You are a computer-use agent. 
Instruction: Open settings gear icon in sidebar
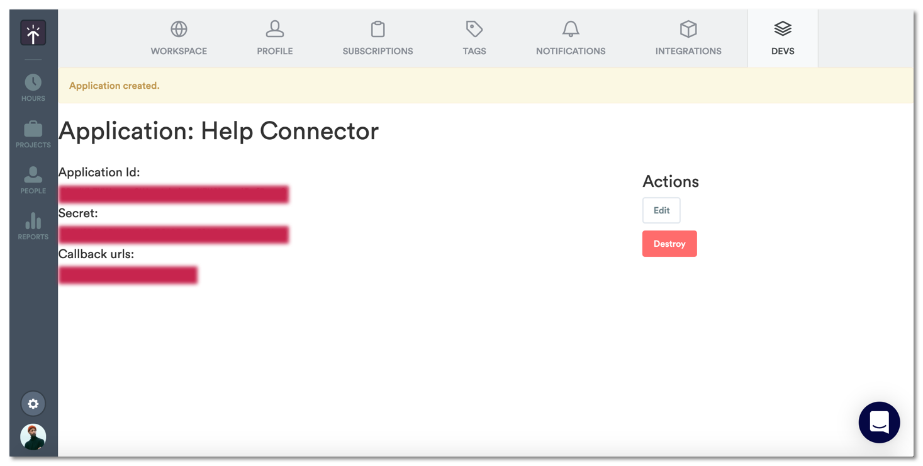point(33,404)
